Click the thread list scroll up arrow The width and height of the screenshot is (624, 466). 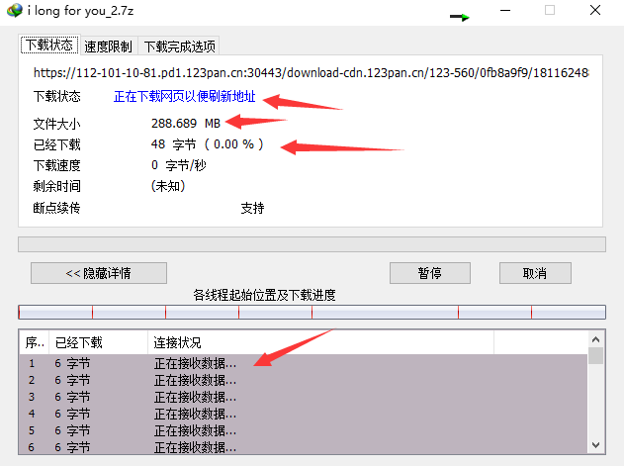click(x=595, y=339)
